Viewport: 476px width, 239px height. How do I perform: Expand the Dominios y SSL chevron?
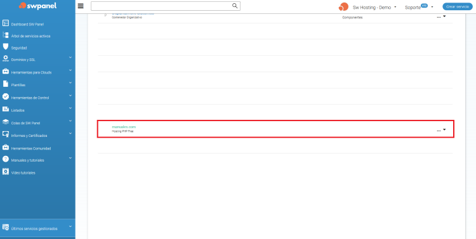pos(70,57)
